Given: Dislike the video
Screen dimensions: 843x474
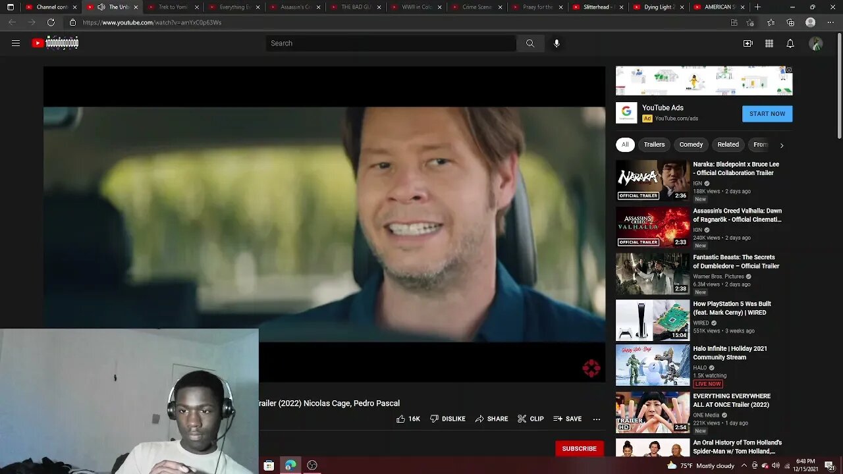Looking at the screenshot, I should click(x=448, y=419).
